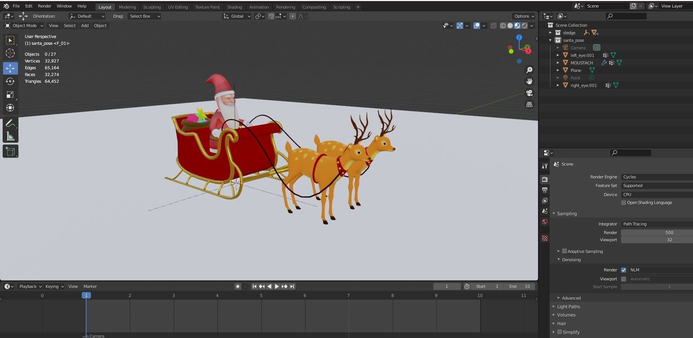Toggle viewport gizmos display
Screen dimensions: 693x338
click(460, 26)
